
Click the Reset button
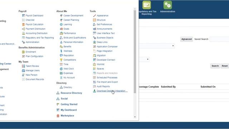[225, 66]
